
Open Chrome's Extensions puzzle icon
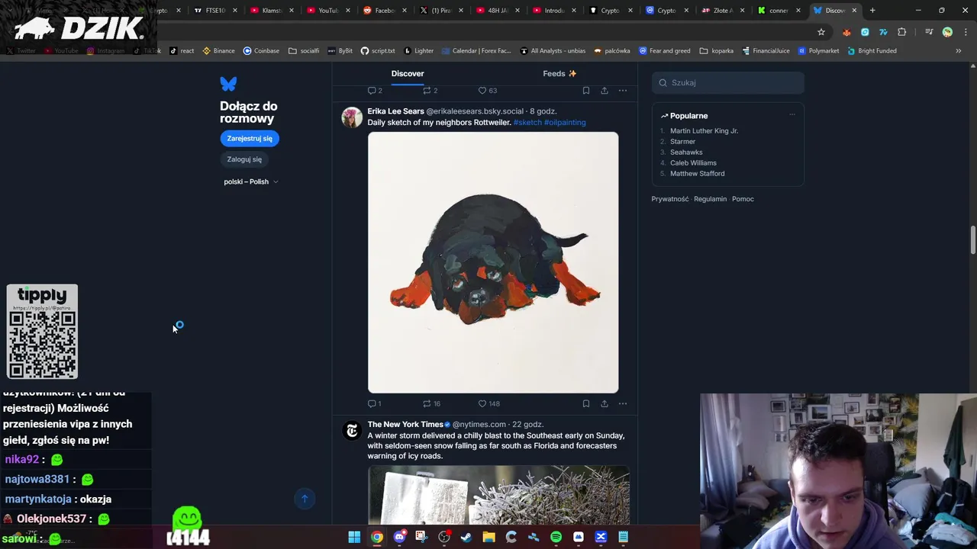point(901,32)
